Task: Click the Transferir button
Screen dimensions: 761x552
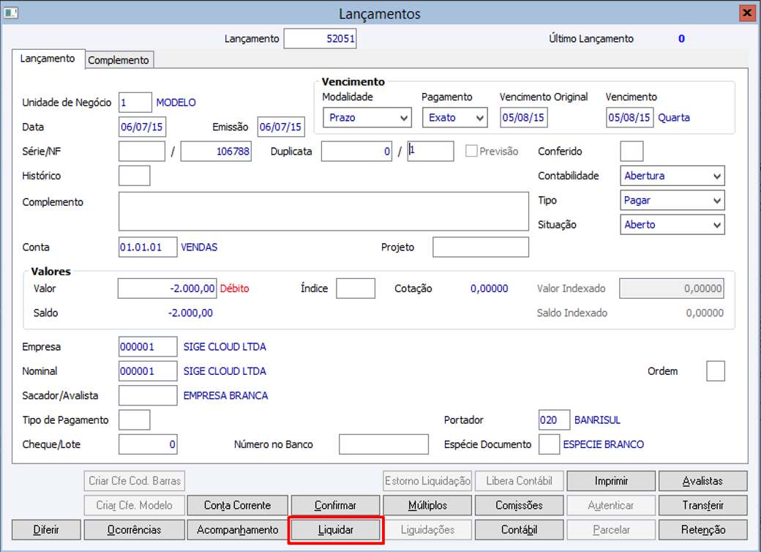Action: pyautogui.click(x=702, y=505)
